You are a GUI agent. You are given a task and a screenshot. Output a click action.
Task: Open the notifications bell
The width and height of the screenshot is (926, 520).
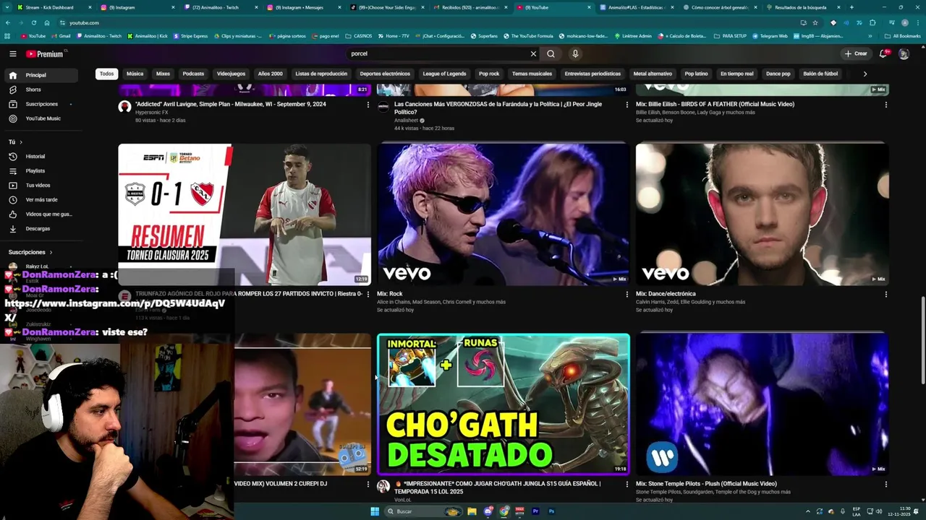pos(883,53)
